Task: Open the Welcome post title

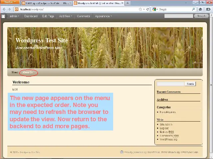Action: pos(21,82)
